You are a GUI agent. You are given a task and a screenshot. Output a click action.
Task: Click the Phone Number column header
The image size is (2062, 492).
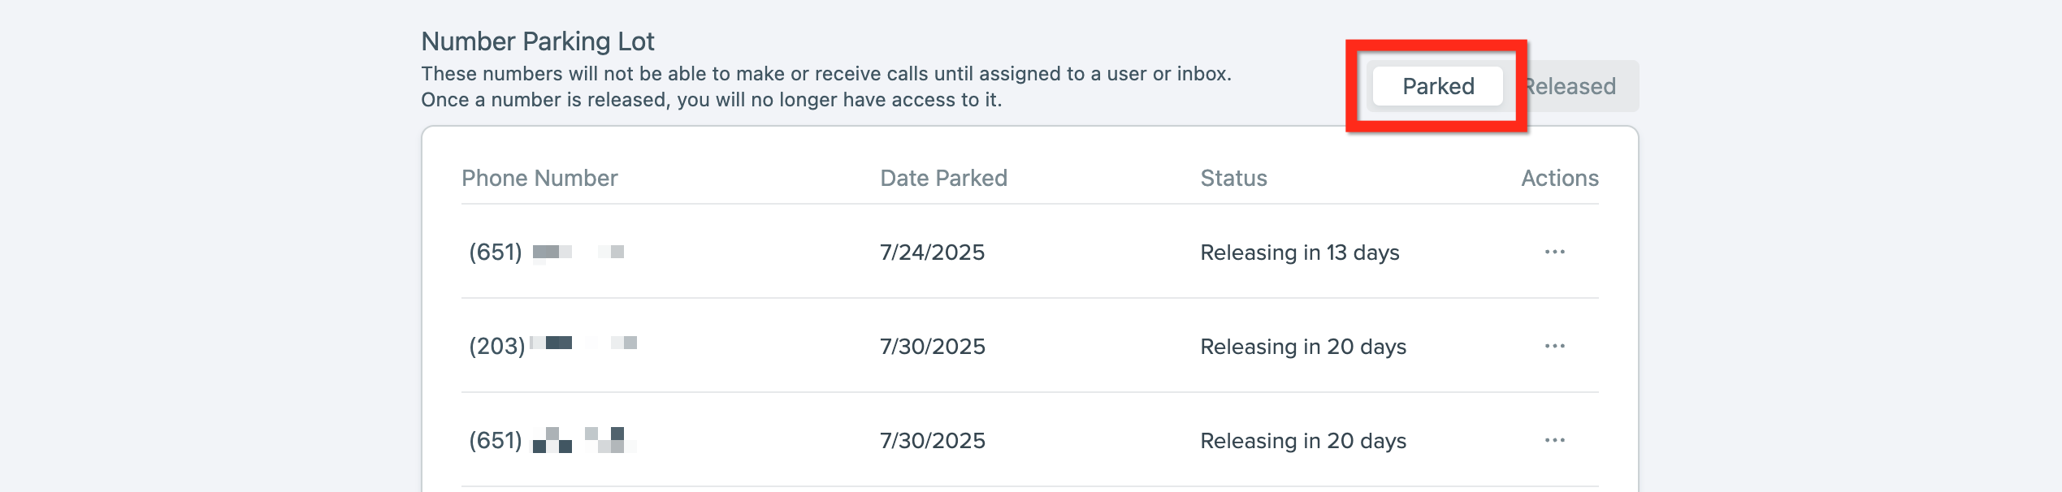click(539, 178)
